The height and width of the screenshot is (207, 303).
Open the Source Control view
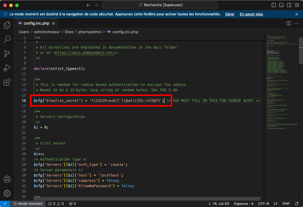tap(7, 54)
